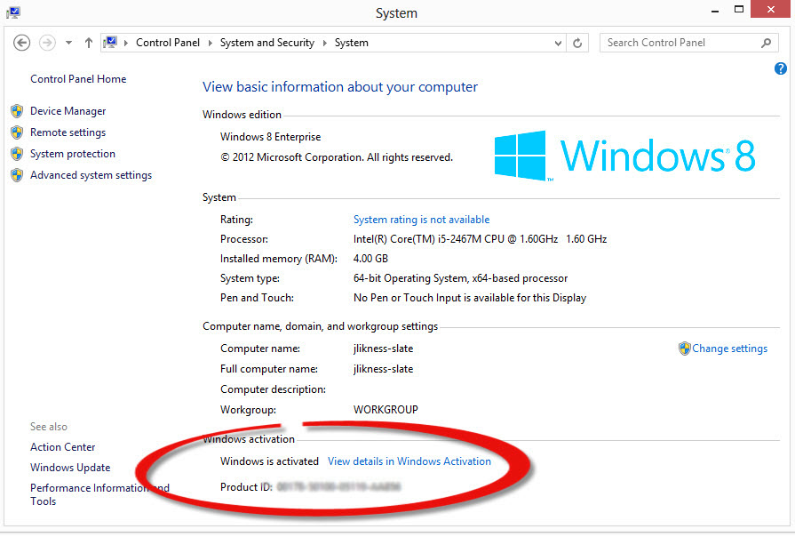Image resolution: width=795 pixels, height=537 pixels.
Task: Click Change settings link
Action: (x=729, y=349)
